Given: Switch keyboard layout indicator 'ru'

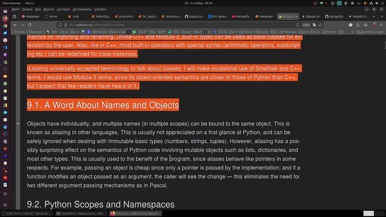Looking at the screenshot, I should tap(359, 3).
